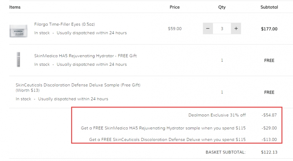This screenshot has height=161, width=293.
Task: Open SkinMedica HA5 Rejuvenating Hydrator FREE Gift link
Action: pos(85,56)
